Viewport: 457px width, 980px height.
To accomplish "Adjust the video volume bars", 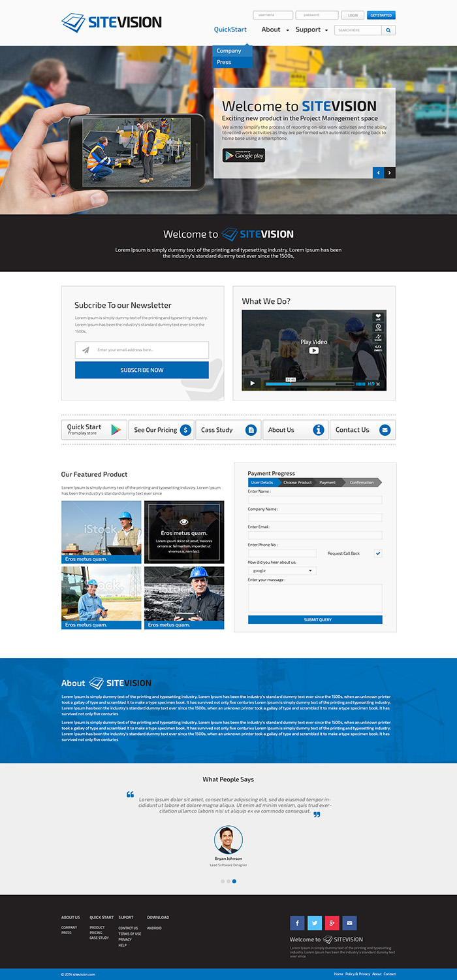I will point(360,384).
